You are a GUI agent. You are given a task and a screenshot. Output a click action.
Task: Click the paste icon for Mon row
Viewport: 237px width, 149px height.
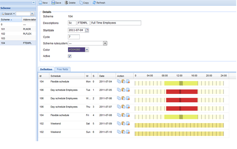click(123, 82)
